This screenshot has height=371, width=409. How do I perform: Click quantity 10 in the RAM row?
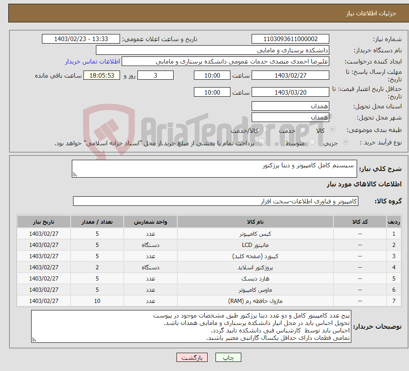(x=97, y=301)
